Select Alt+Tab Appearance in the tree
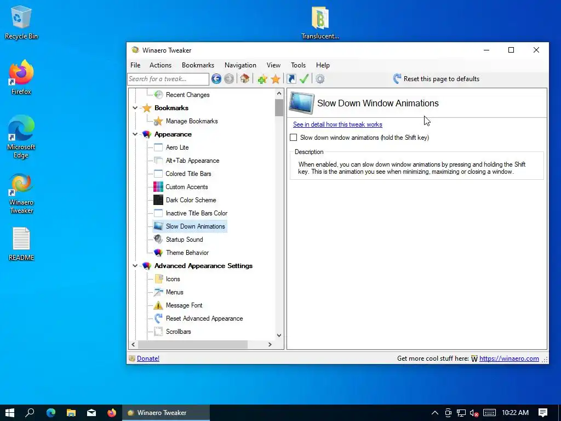This screenshot has width=561, height=421. click(x=192, y=161)
